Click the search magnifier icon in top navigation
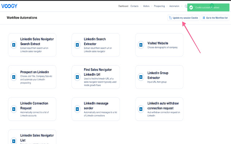231x144 pixels. point(186,6)
